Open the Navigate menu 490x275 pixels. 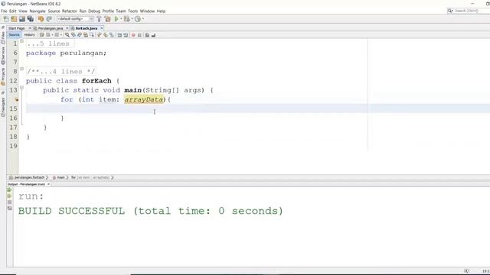tap(38, 11)
